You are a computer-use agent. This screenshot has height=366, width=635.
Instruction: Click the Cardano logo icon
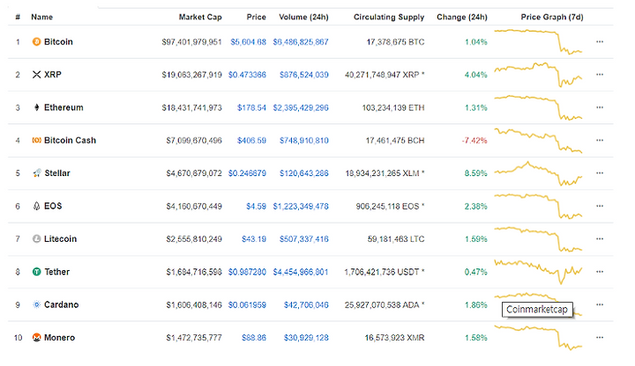(36, 304)
